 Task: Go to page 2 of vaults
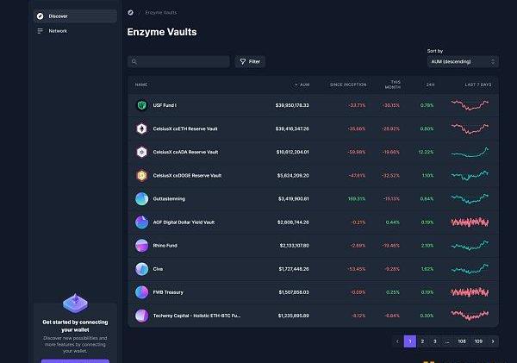pyautogui.click(x=422, y=341)
